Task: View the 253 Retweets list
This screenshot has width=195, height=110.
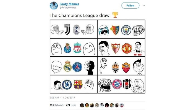Action: pos(57,105)
